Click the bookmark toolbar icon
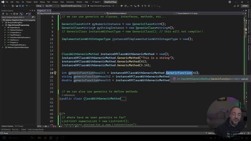Viewport: 251px width, 141px height. [149, 6]
